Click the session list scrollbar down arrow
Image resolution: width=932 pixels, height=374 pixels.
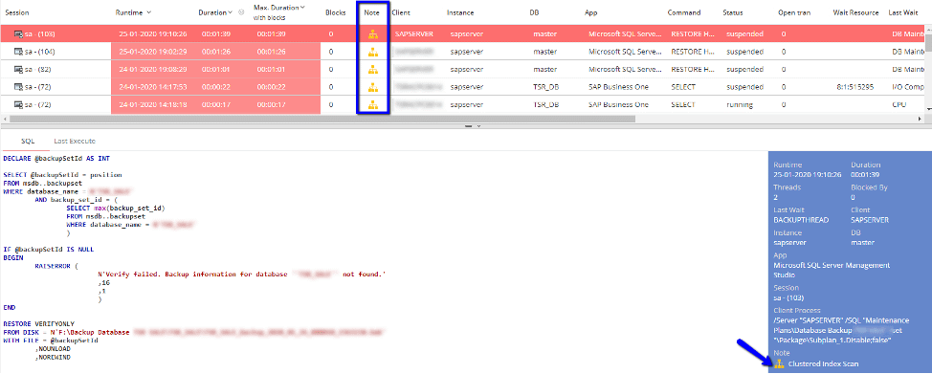pos(928,110)
